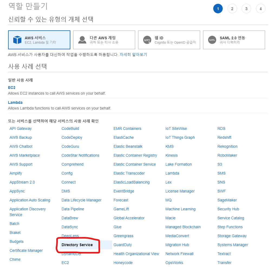Select Step Functions service
The image size is (279, 267).
click(230, 227)
